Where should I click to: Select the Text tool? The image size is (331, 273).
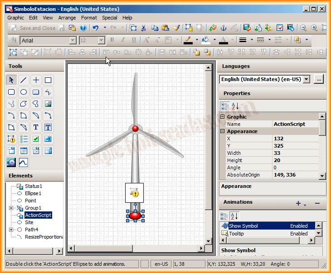(36, 127)
